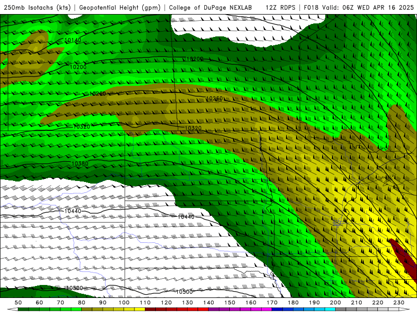Select the maroon swatch just right of 110 mark
This screenshot has width=417, height=312.
150,309
